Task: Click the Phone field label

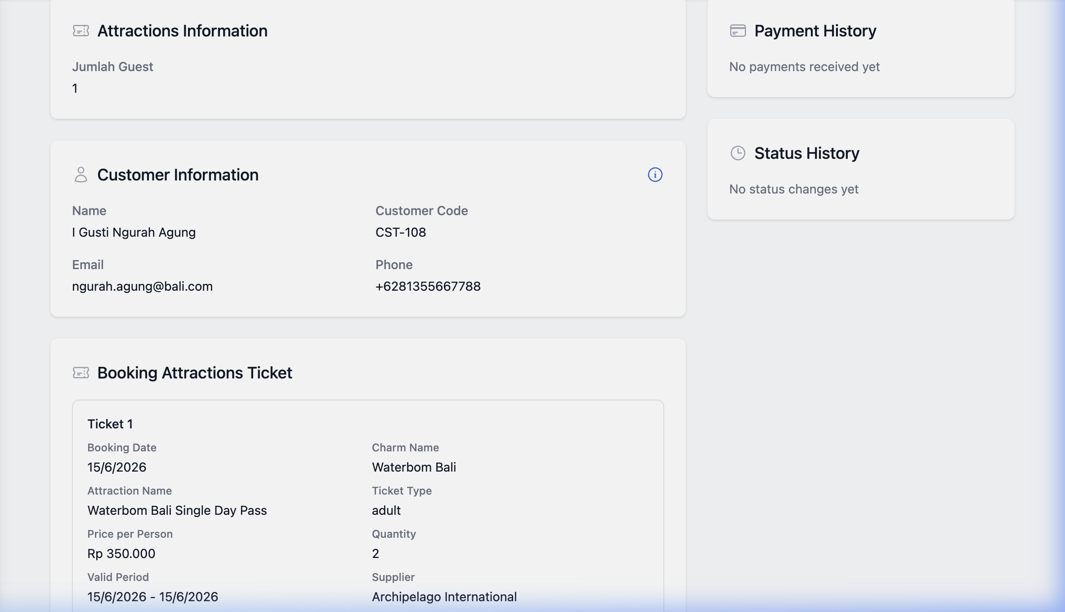Action: pyautogui.click(x=394, y=265)
